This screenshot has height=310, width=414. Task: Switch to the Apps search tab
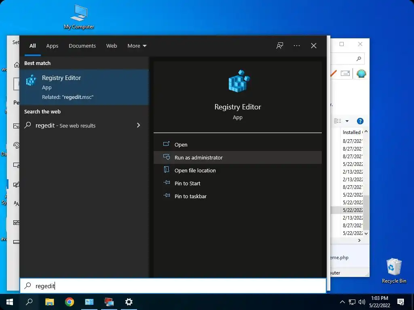[52, 46]
